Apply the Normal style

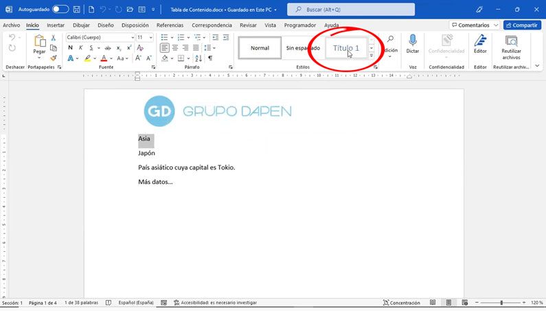[x=260, y=48]
